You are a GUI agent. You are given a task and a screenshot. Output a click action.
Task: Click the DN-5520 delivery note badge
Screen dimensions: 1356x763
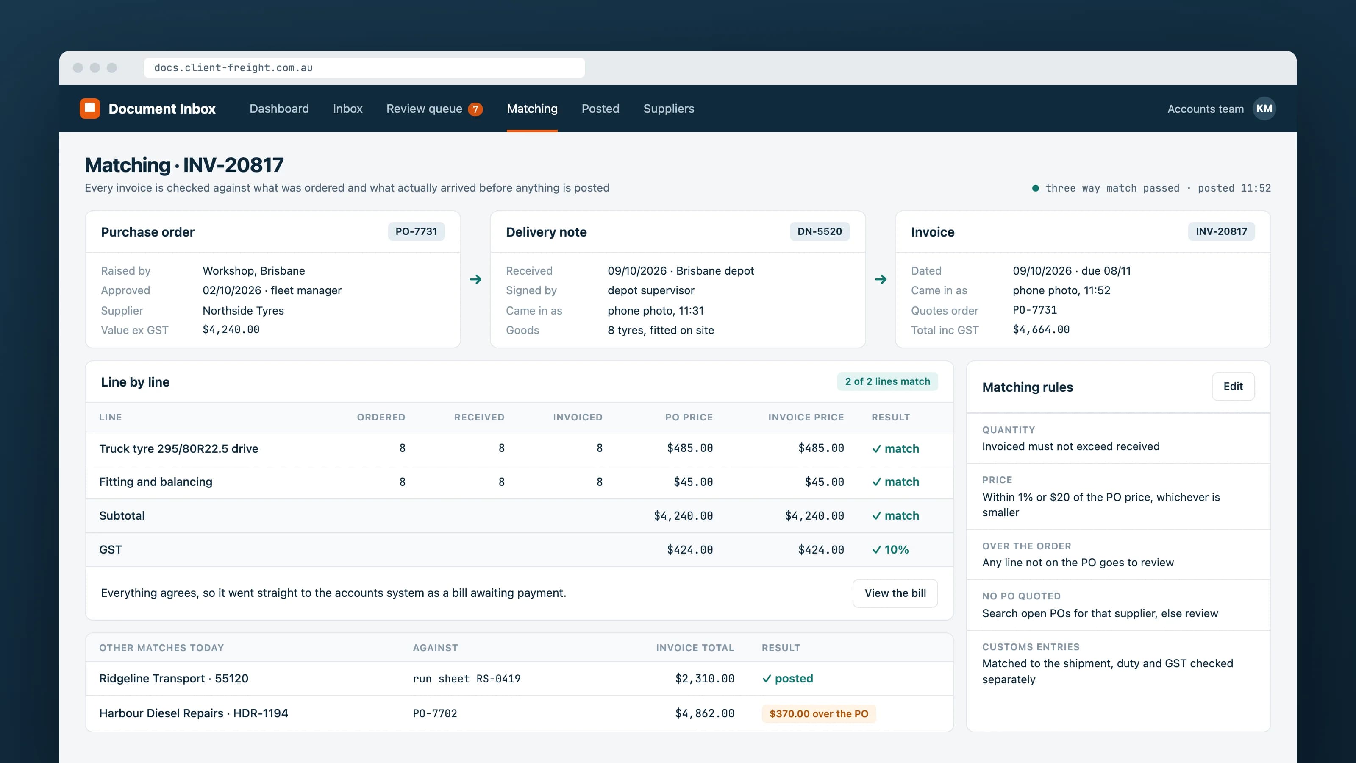[x=820, y=232]
